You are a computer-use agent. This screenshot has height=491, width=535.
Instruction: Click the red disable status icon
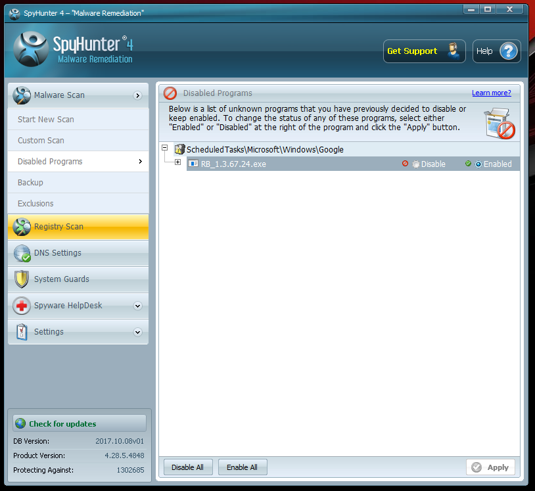pos(405,164)
